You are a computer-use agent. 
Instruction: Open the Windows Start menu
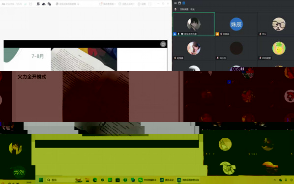[41, 180]
